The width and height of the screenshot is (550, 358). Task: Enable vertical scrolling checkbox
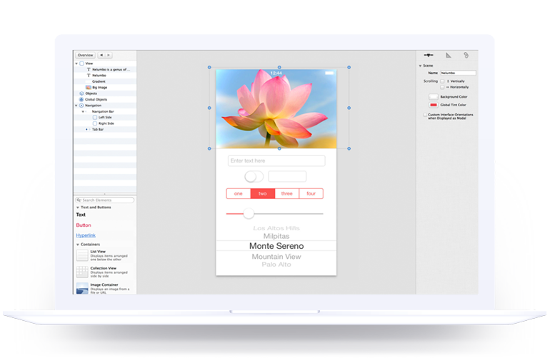click(x=443, y=81)
